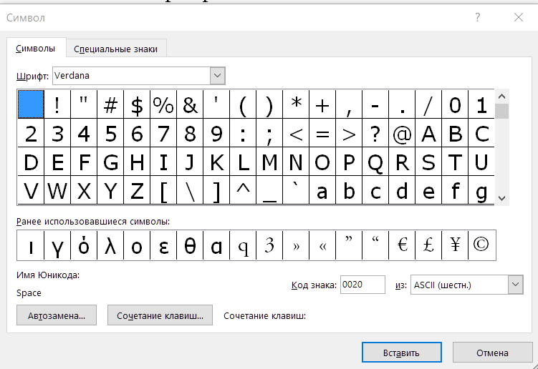This screenshot has width=538, height=369.
Task: Select the caret ^ symbol
Action: pyautogui.click(x=243, y=190)
